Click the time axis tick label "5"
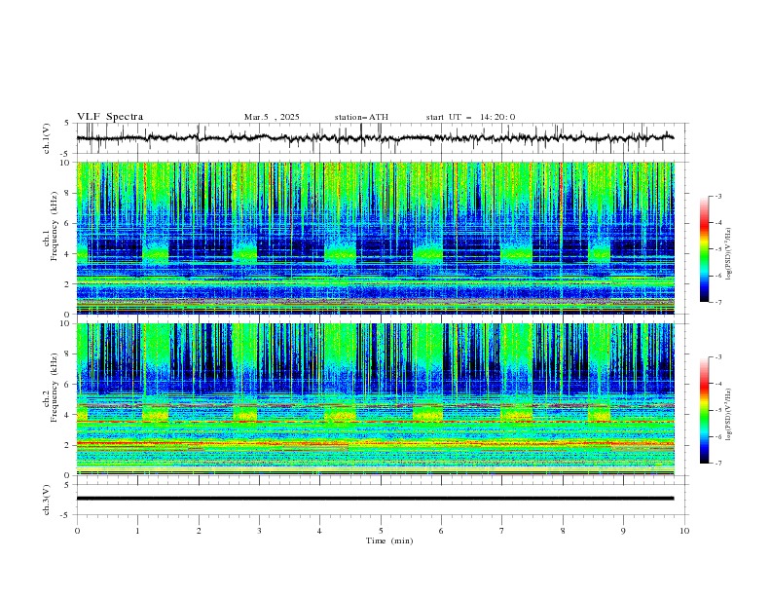Image resolution: width=771 pixels, height=596 pixels. pyautogui.click(x=381, y=531)
